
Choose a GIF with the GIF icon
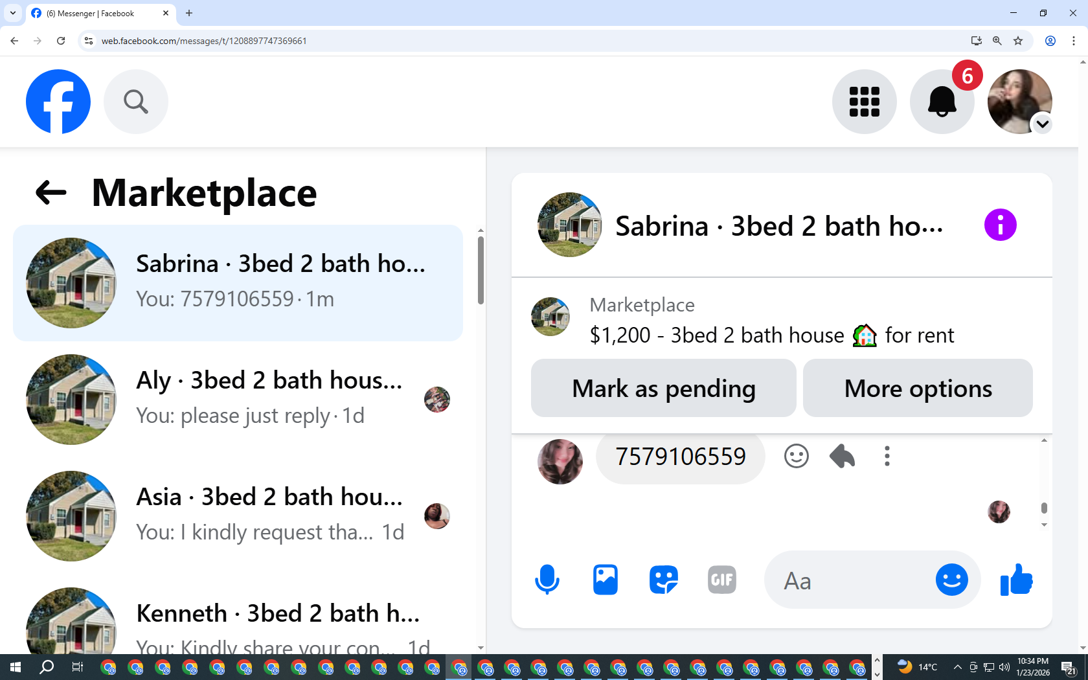point(722,580)
